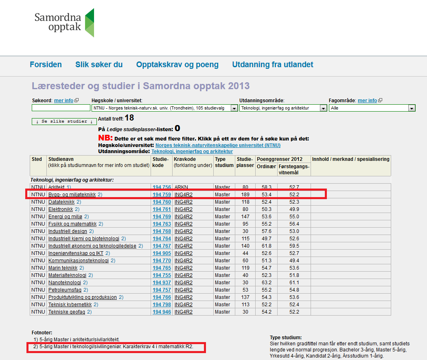The width and height of the screenshot is (427, 360).
Task: Open Nanoteknologi study link
Action: 65,283
